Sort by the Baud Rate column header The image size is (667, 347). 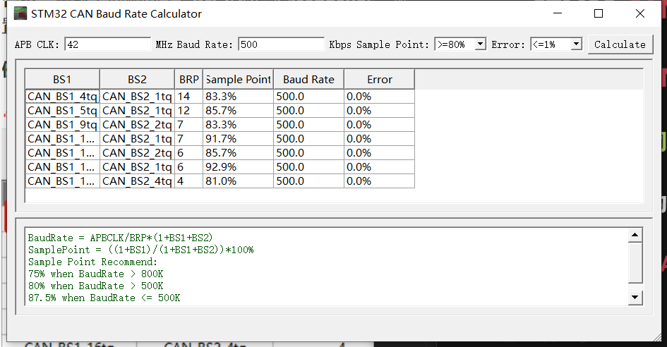point(309,80)
